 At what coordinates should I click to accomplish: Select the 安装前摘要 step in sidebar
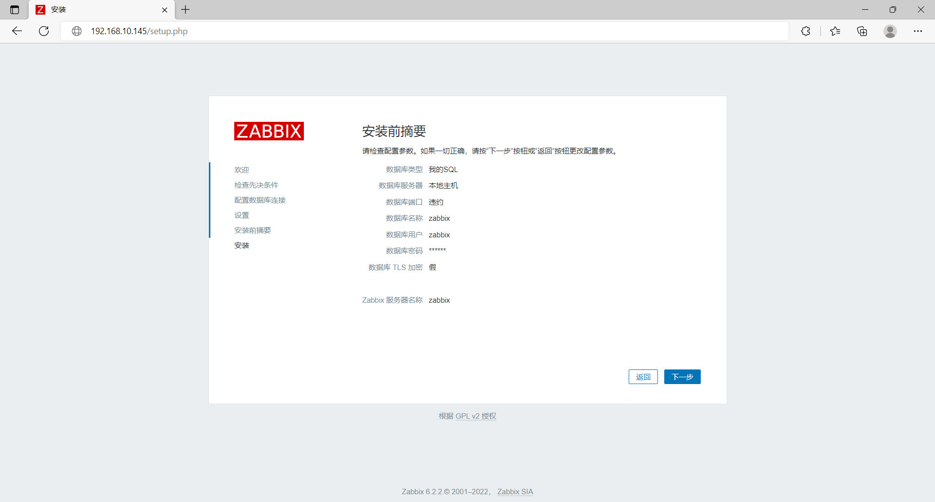click(x=253, y=231)
